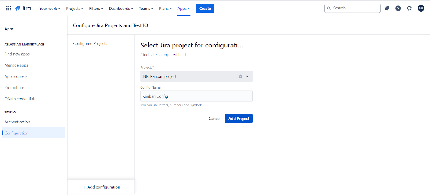
Task: Open the Your work menu
Action: coord(50,8)
